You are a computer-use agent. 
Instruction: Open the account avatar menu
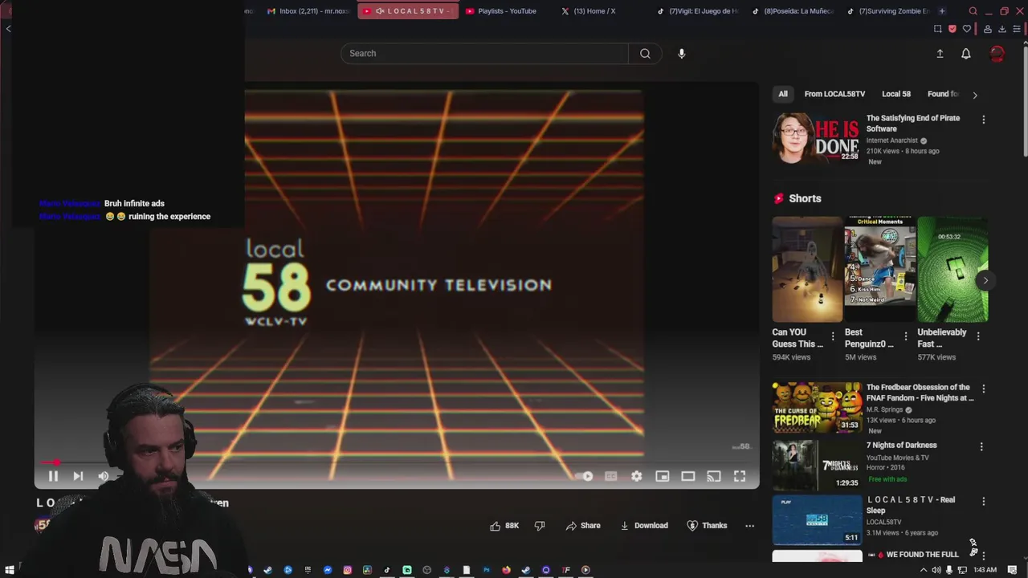(x=997, y=53)
